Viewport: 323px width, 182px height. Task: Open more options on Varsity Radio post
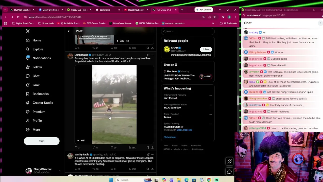(x=152, y=154)
